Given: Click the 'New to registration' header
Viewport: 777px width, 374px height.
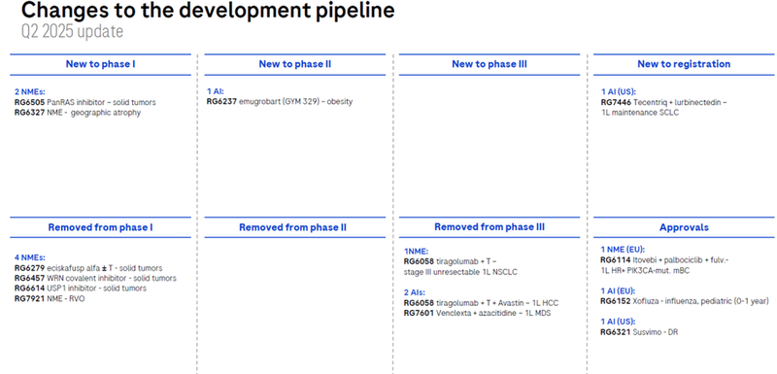Looking at the screenshot, I should click(684, 64).
